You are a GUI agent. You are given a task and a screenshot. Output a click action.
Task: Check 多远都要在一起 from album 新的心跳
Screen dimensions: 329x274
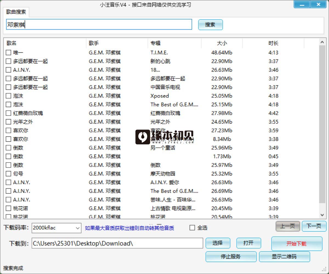point(8,61)
